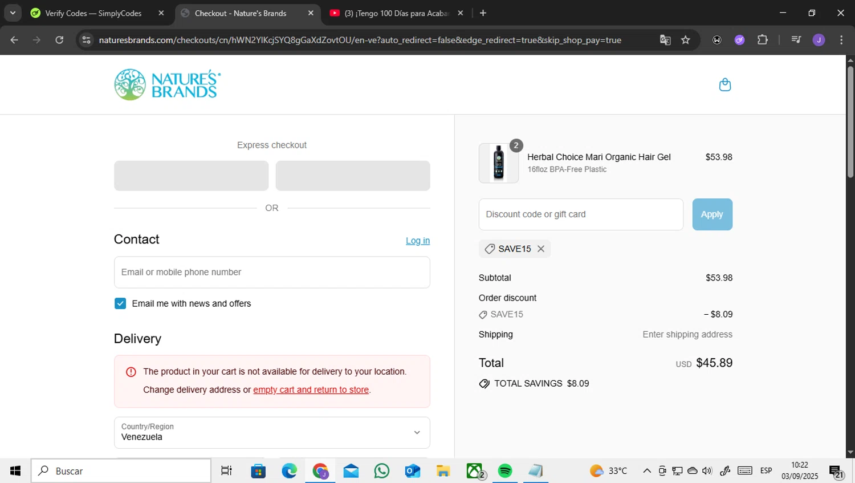Open Outlook from the taskbar
The width and height of the screenshot is (855, 483).
pos(413,471)
